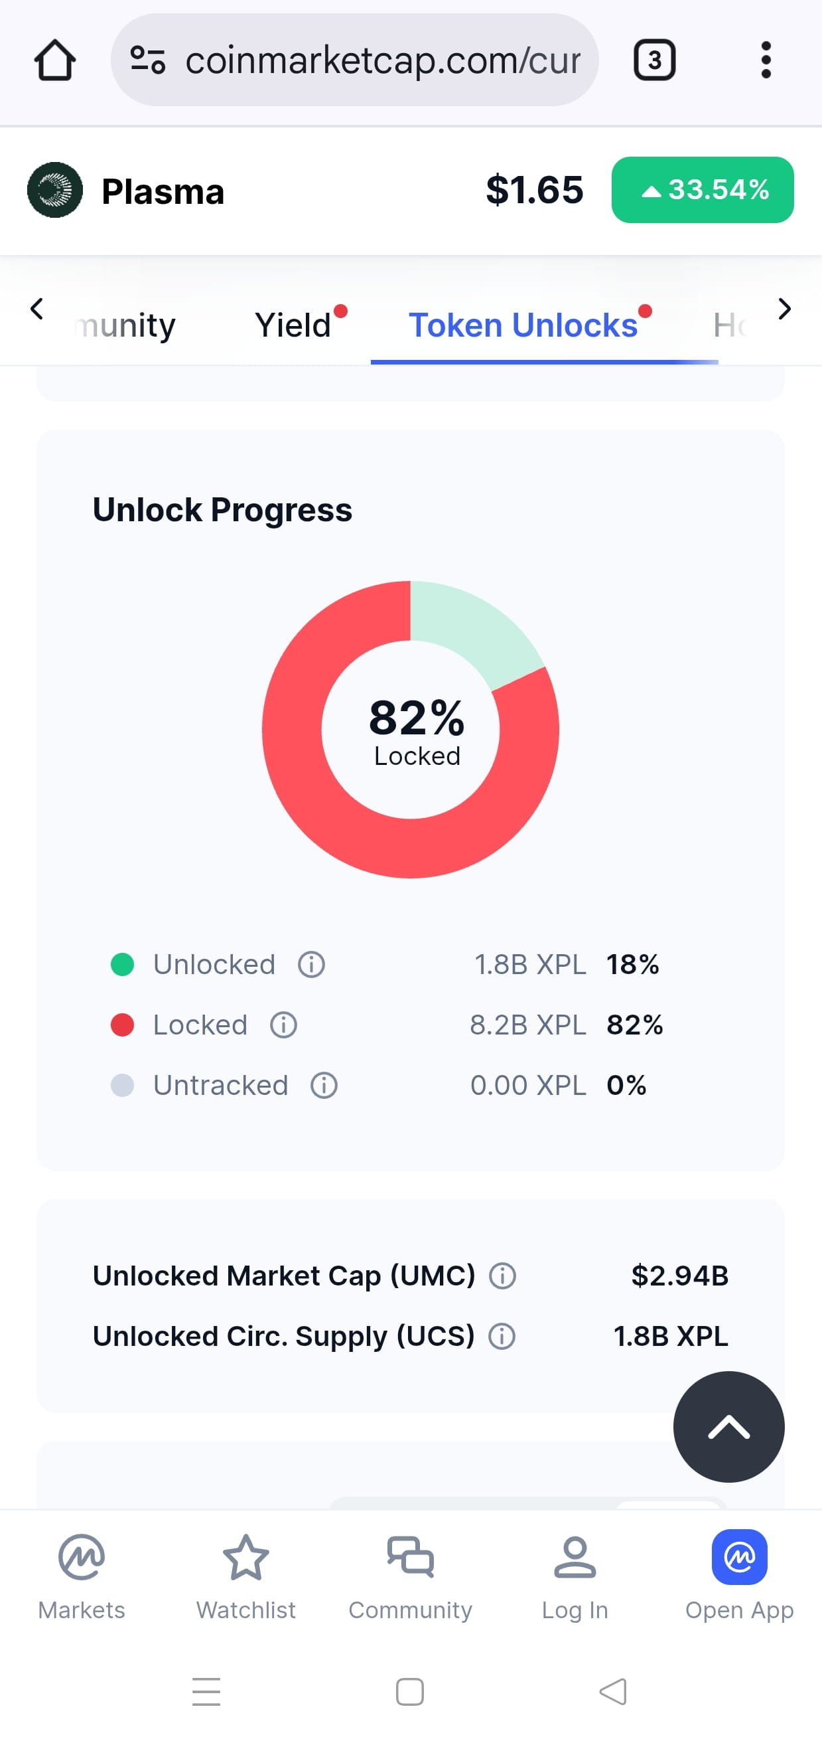
Task: Open info icon next to Locked
Action: tap(283, 1025)
